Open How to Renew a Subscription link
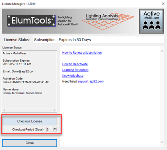Image resolution: width=167 pixels, height=150 pixels. pos(82,53)
